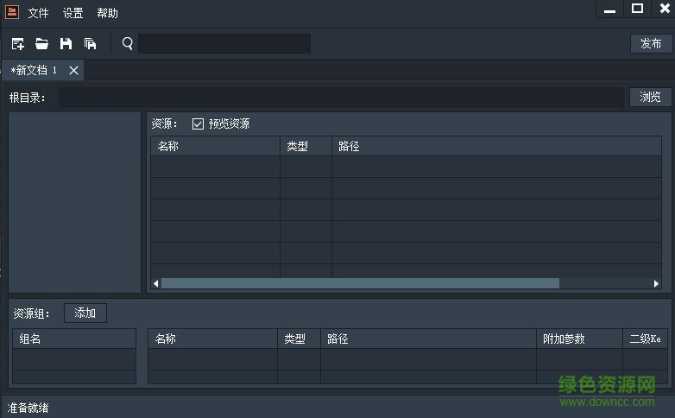Click the save floppy disk icon

(66, 43)
